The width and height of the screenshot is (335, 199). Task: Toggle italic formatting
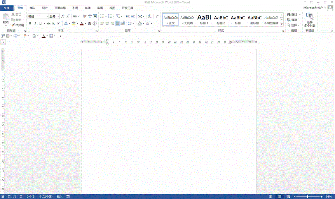coord(35,24)
